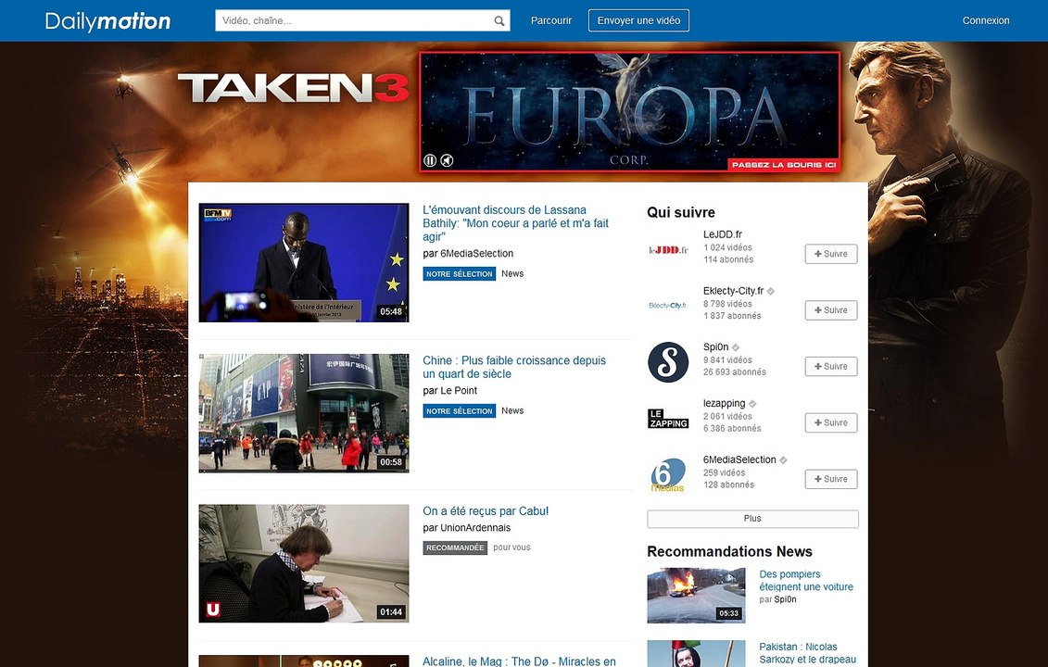Click NOTRE SÉLECTION tag on Bathily video
The height and width of the screenshot is (667, 1048).
(460, 274)
